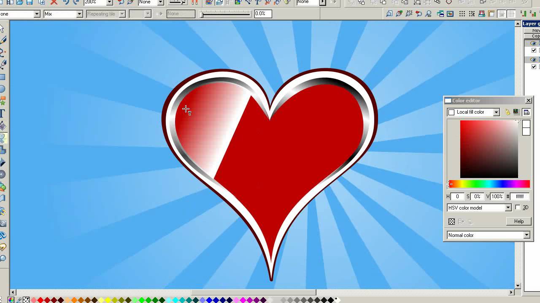Click the 0.0% transparency value field

(x=262, y=14)
